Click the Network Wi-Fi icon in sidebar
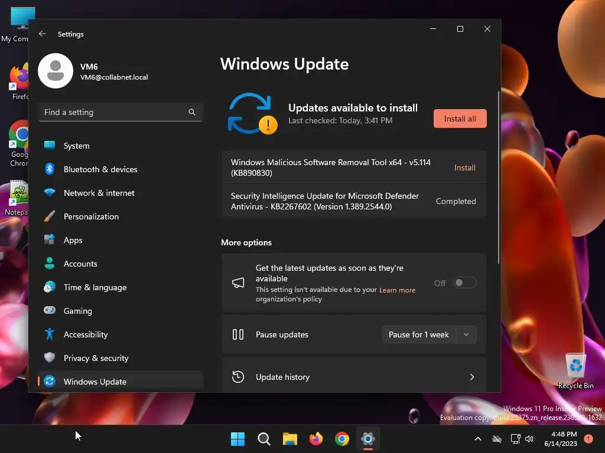Image resolution: width=605 pixels, height=453 pixels. click(50, 192)
